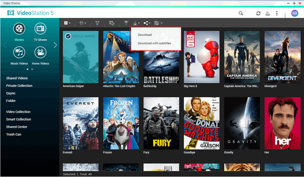Image resolution: width=304 pixels, height=177 pixels.
Task: Click the VideoStation 5 logo
Action: (30, 13)
